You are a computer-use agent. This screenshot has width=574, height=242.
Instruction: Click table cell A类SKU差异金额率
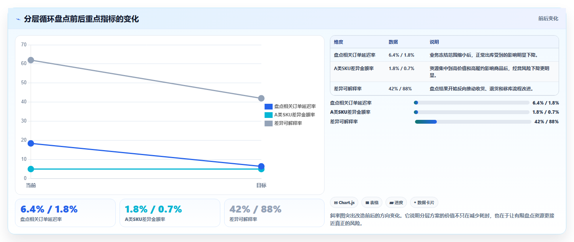coord(354,69)
